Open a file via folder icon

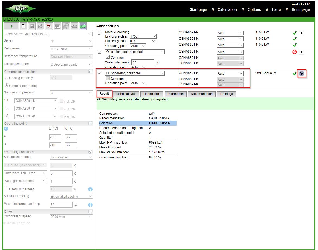click(x=40, y=26)
